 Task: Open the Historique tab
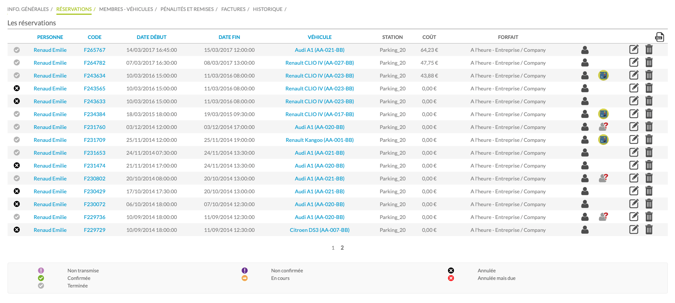[x=268, y=9]
